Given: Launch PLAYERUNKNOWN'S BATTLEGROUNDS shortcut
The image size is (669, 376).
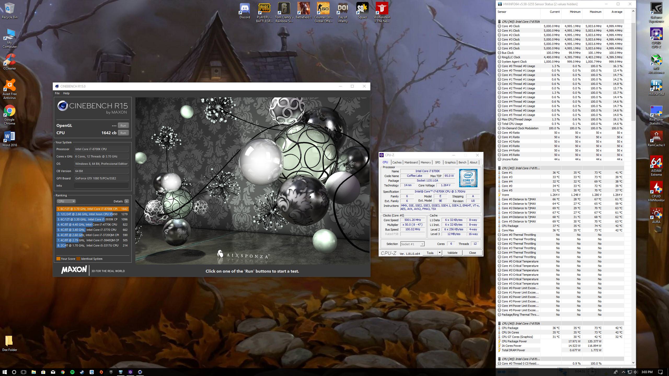Looking at the screenshot, I should click(x=264, y=13).
